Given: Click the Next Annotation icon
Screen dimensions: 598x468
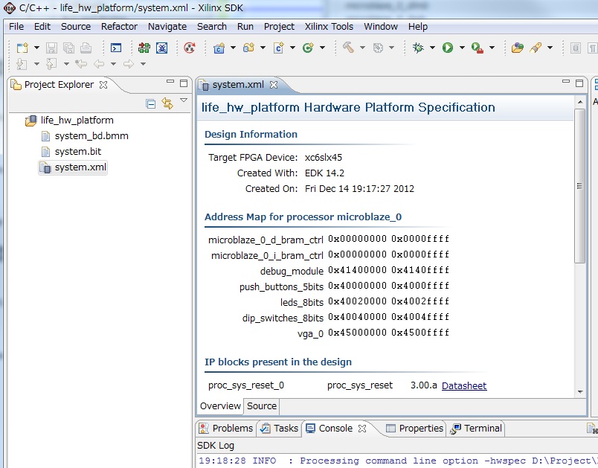Looking at the screenshot, I should coord(22,64).
